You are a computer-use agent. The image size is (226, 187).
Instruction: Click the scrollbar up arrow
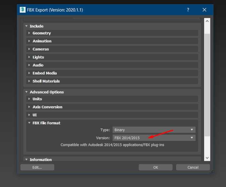(x=207, y=21)
